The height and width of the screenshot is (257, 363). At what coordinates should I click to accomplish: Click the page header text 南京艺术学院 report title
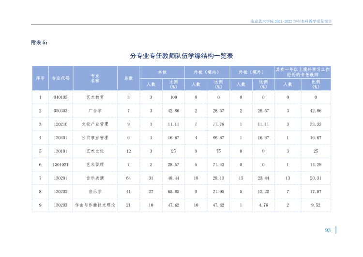coord(291,21)
